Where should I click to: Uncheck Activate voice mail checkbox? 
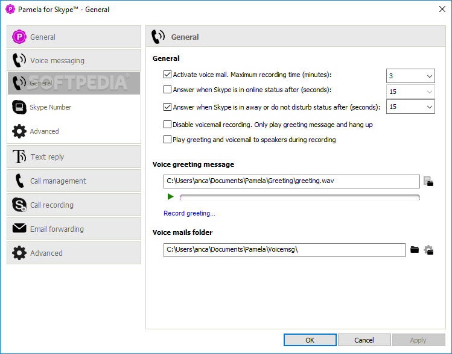(167, 75)
